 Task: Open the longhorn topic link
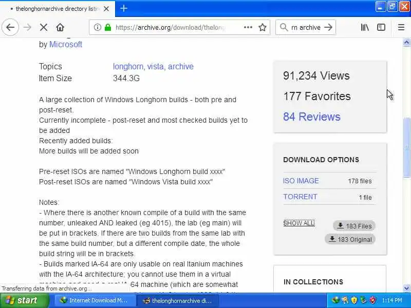tap(128, 67)
